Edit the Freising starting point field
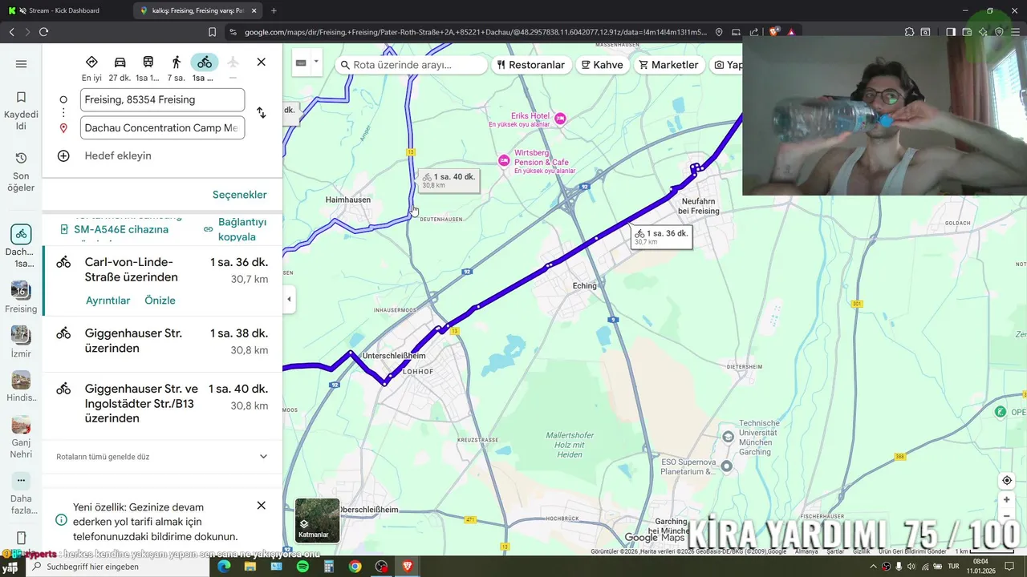The height and width of the screenshot is (577, 1027). pyautogui.click(x=163, y=99)
